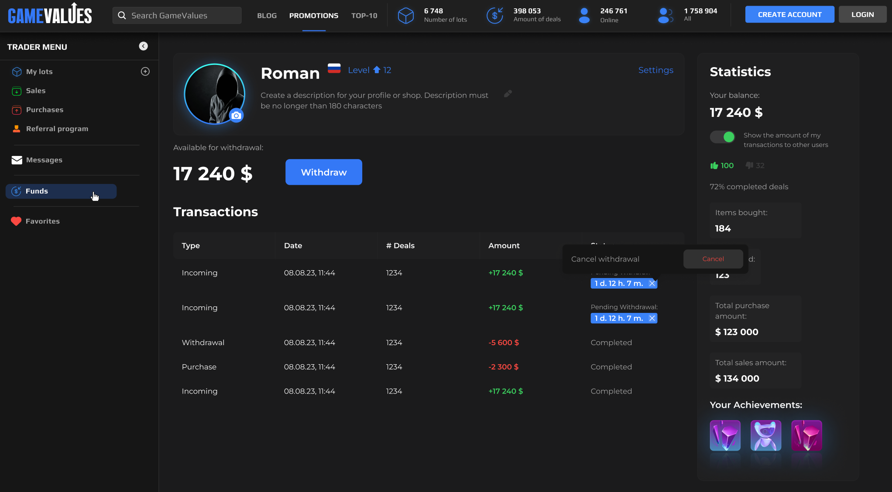
Task: Click the plus icon next to My lots
Action: (x=145, y=71)
